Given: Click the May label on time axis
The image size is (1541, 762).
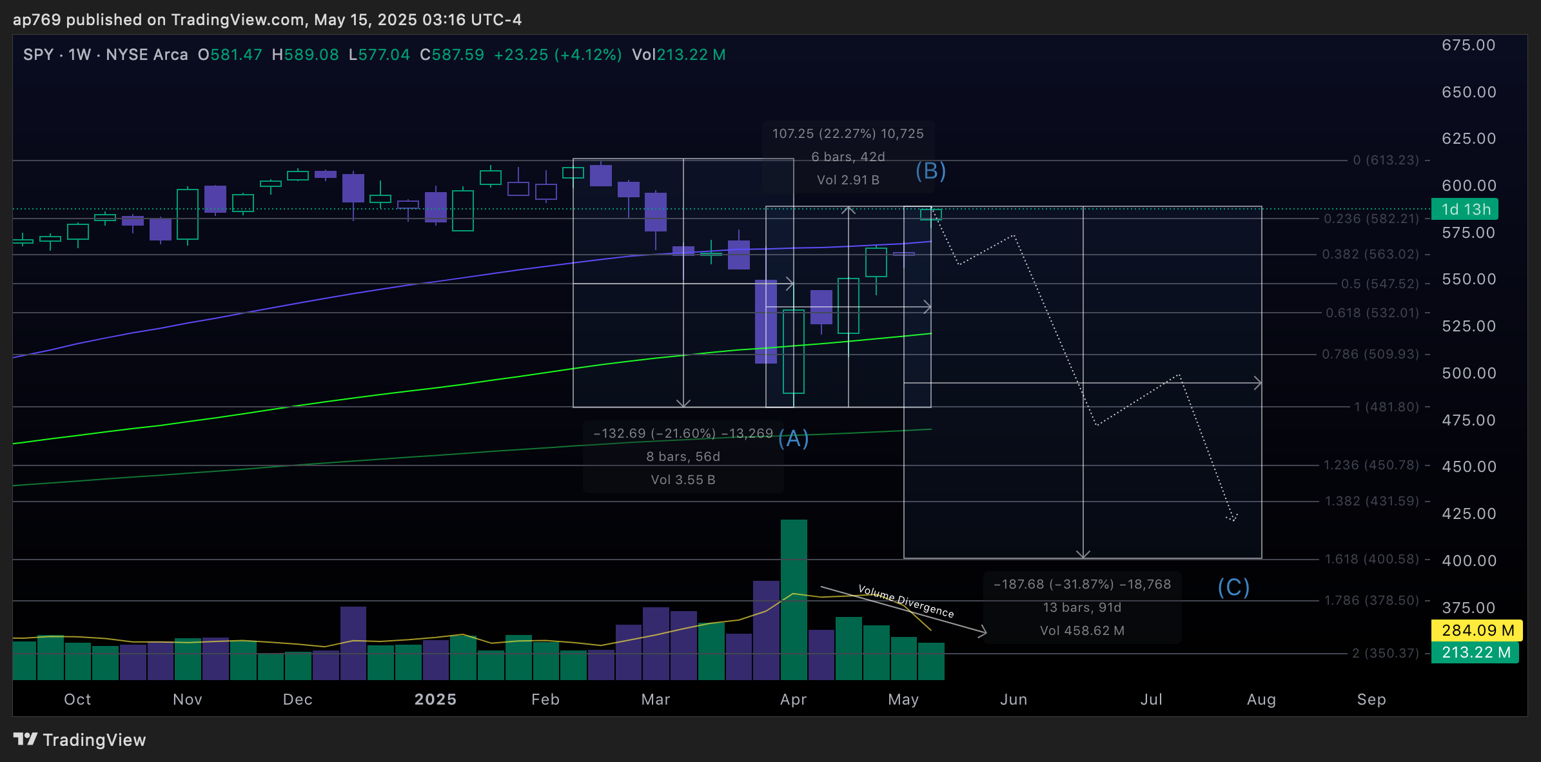Looking at the screenshot, I should pyautogui.click(x=903, y=699).
